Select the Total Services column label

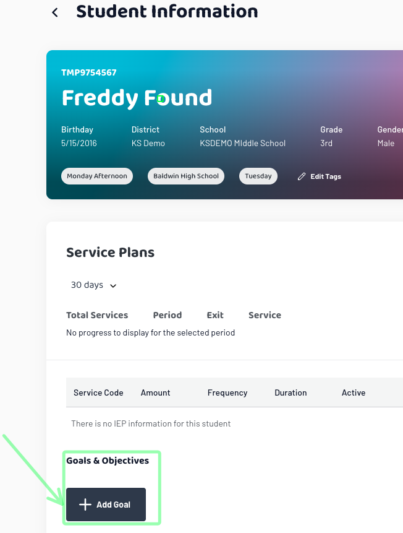(x=97, y=315)
